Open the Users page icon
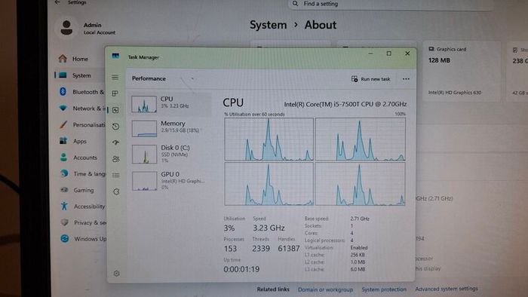The height and width of the screenshot is (297, 528). click(116, 159)
